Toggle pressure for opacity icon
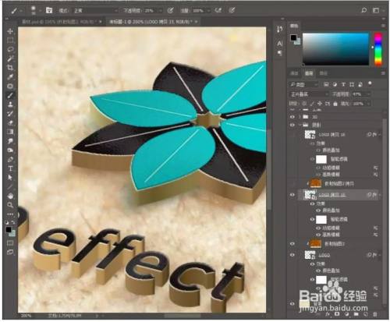Viewport: 390px width, 322px height. pos(170,10)
